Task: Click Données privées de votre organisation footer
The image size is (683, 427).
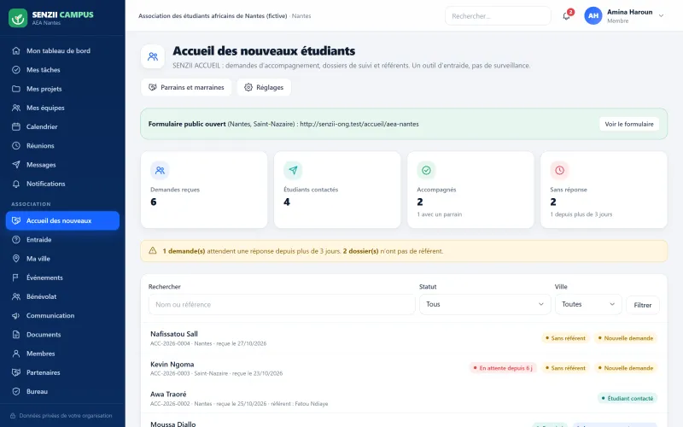Action: pyautogui.click(x=61, y=416)
